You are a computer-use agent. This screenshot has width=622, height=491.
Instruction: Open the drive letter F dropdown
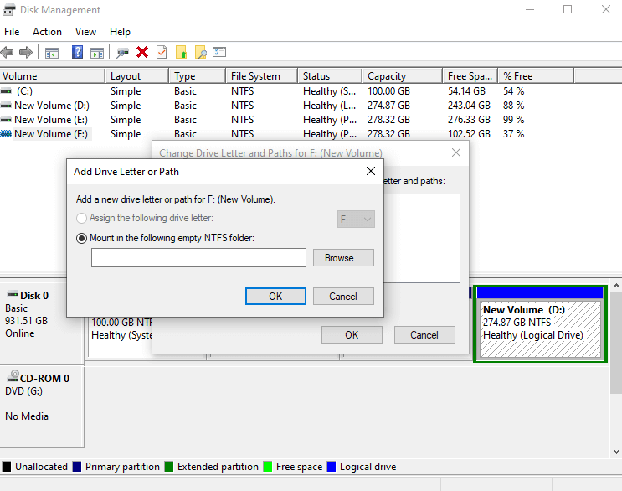(x=356, y=219)
